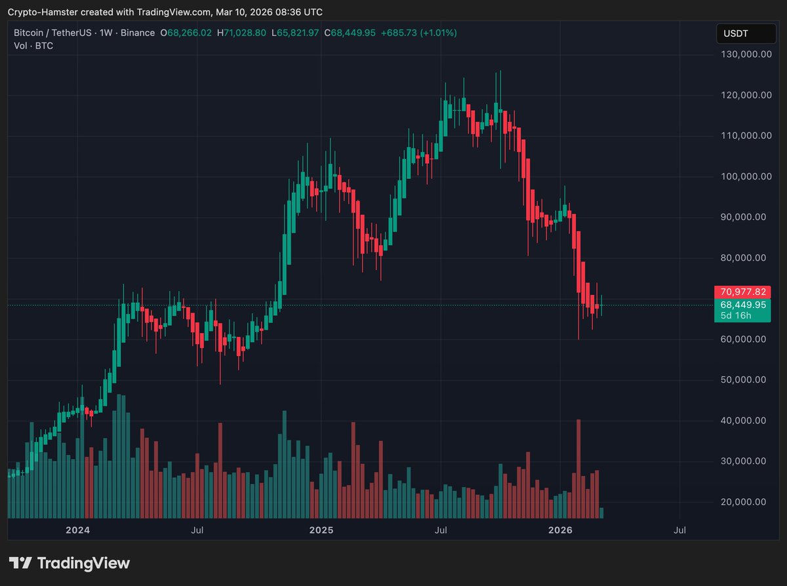Click the 90,000.00 price axis label
This screenshot has height=586, width=787.
click(x=742, y=217)
